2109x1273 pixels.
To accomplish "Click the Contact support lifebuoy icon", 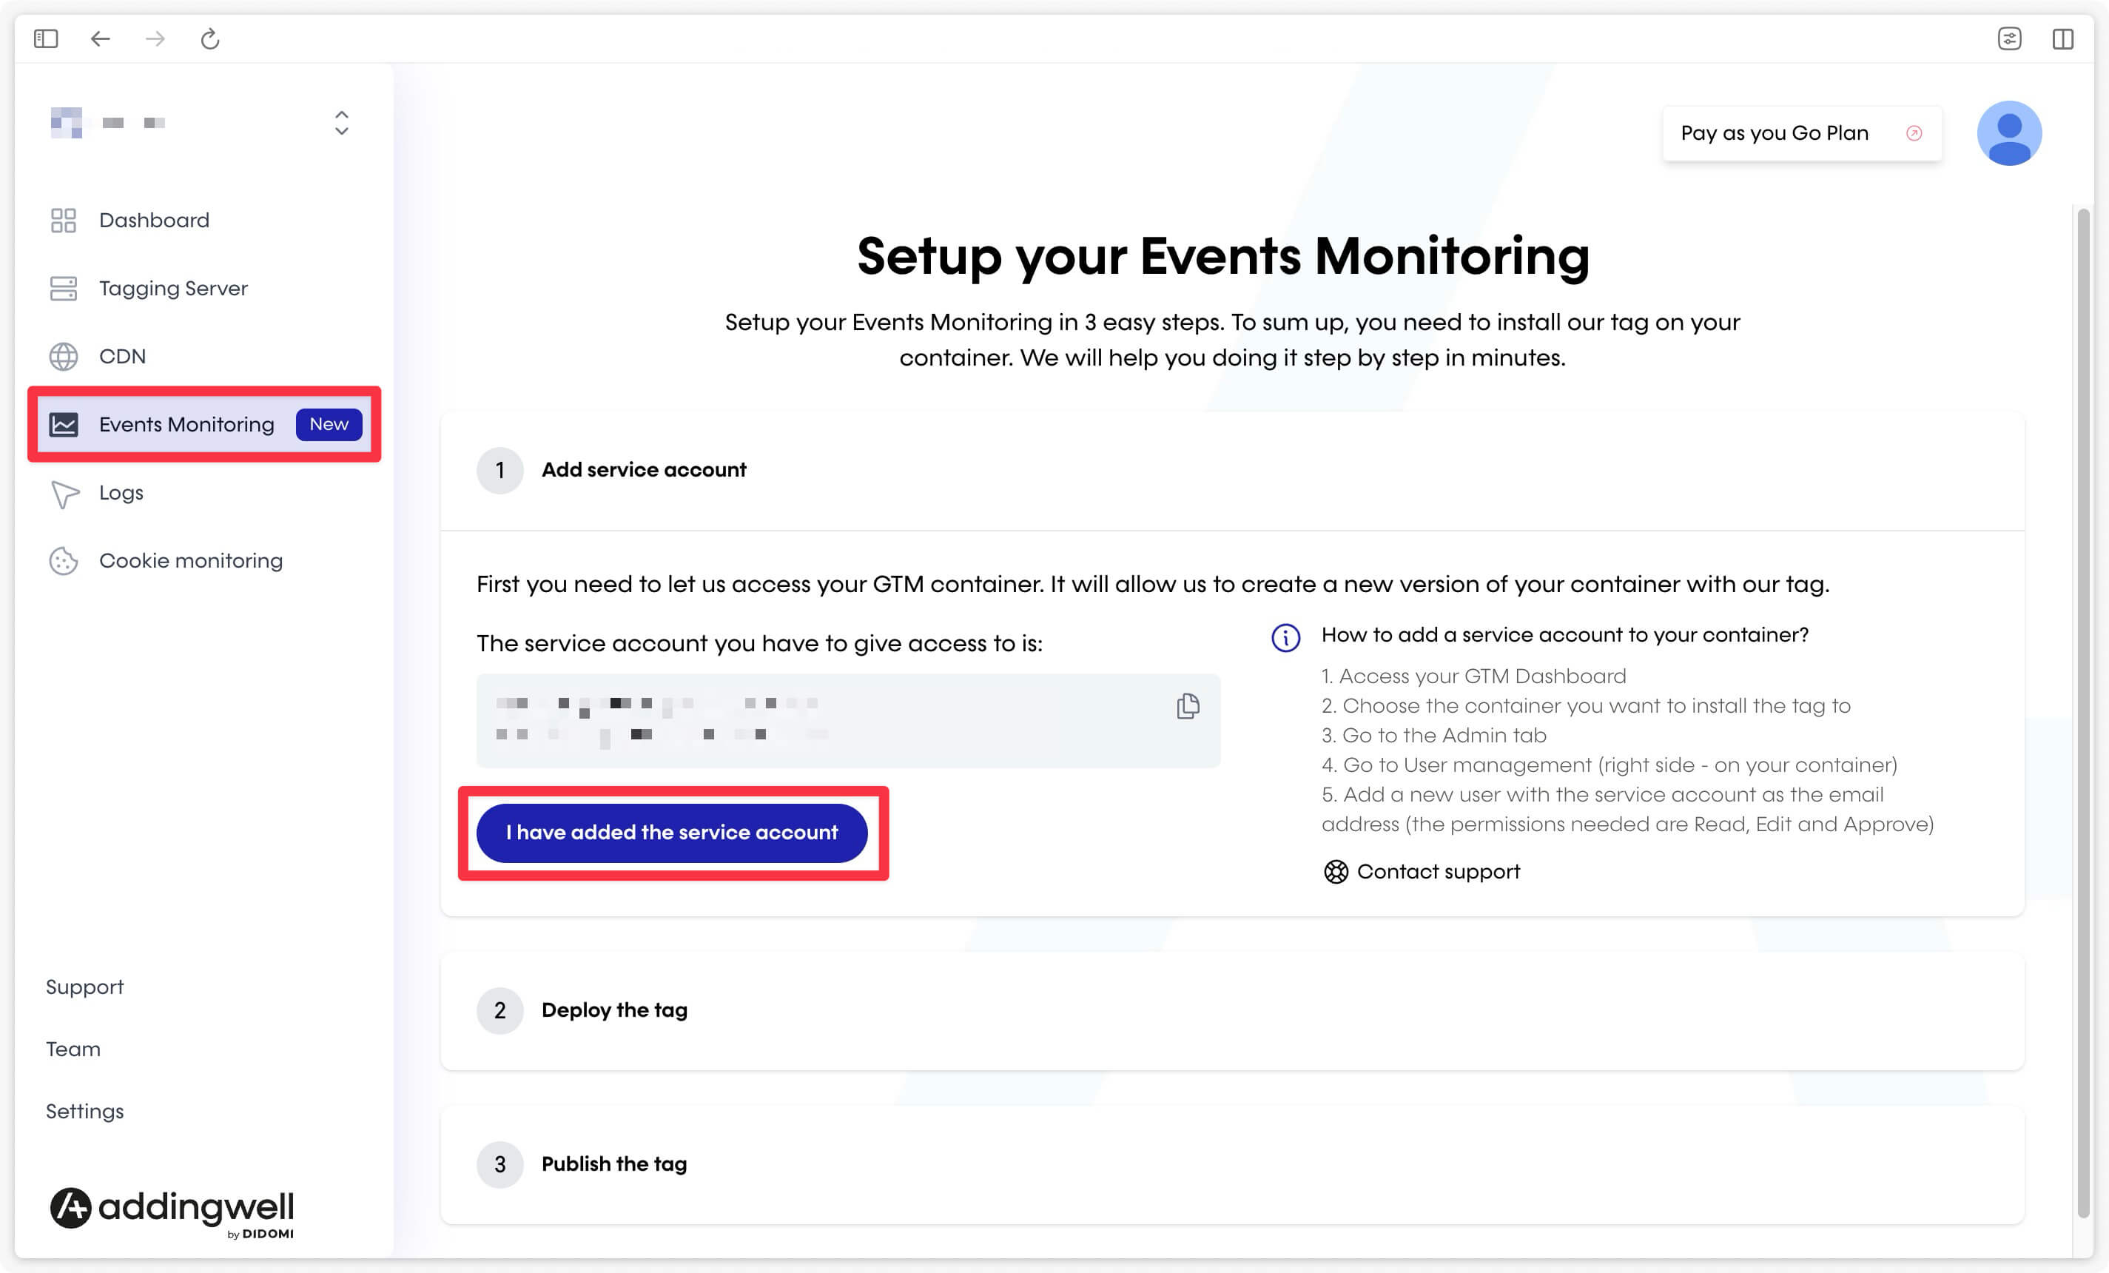I will 1335,872.
